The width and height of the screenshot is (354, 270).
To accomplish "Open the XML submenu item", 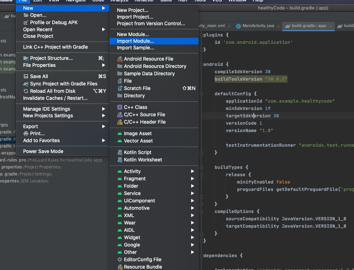I will (x=154, y=215).
